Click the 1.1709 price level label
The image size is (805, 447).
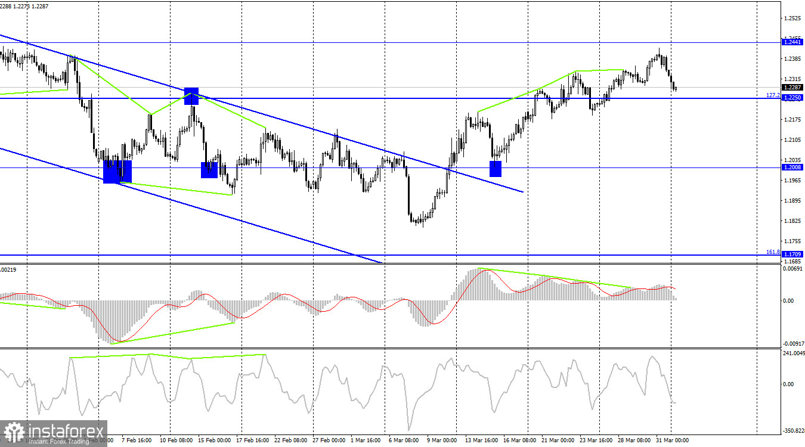[792, 254]
